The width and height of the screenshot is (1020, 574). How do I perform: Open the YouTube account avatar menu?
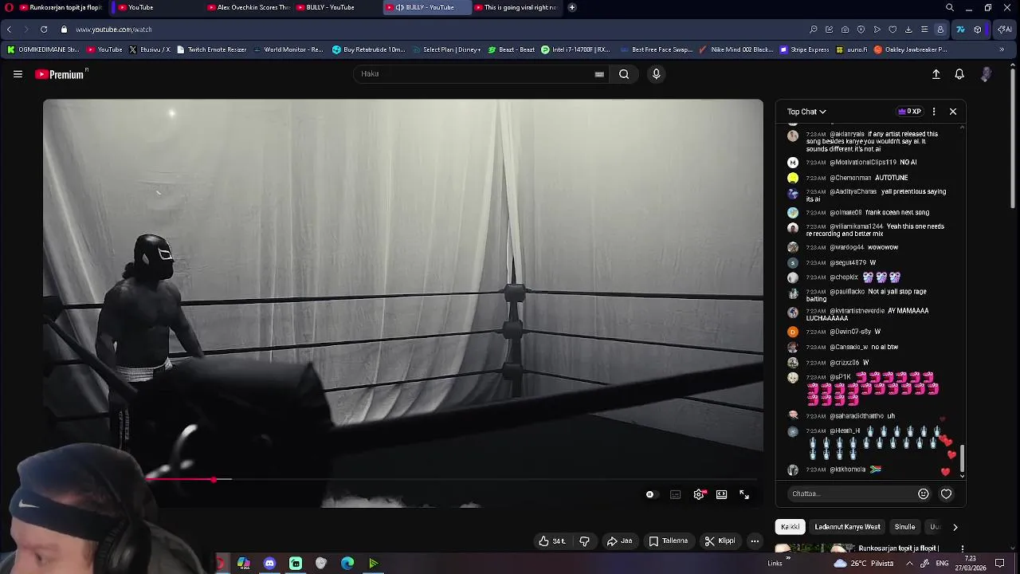pos(987,74)
